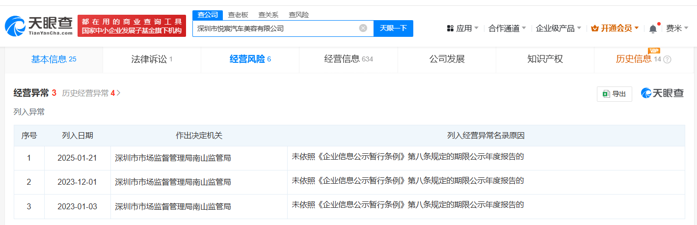
Task: Open the TianYanCha logo homepage
Action: coord(39,26)
